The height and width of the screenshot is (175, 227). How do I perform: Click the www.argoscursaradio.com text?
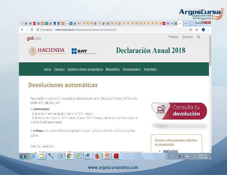coord(113,168)
